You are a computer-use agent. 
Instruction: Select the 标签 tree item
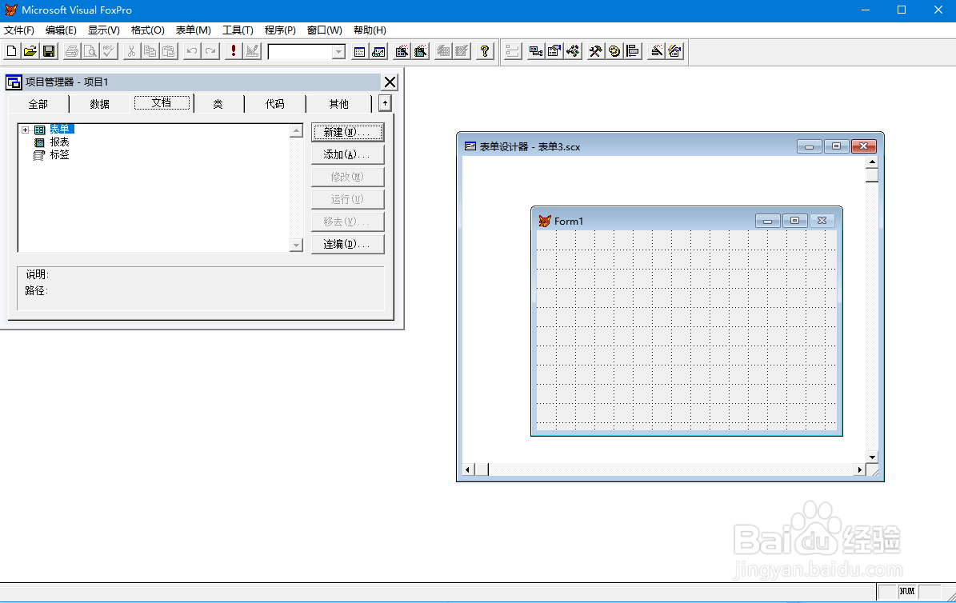tap(59, 155)
